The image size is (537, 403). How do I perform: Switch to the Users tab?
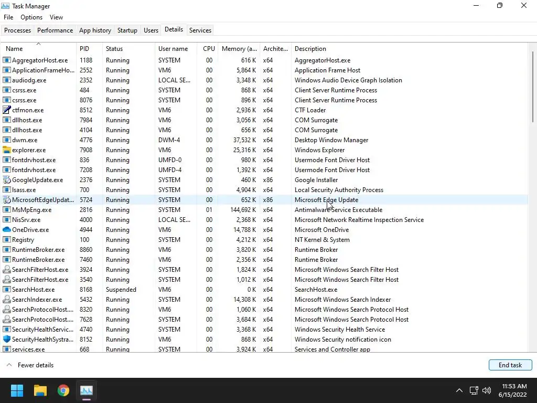pyautogui.click(x=151, y=30)
